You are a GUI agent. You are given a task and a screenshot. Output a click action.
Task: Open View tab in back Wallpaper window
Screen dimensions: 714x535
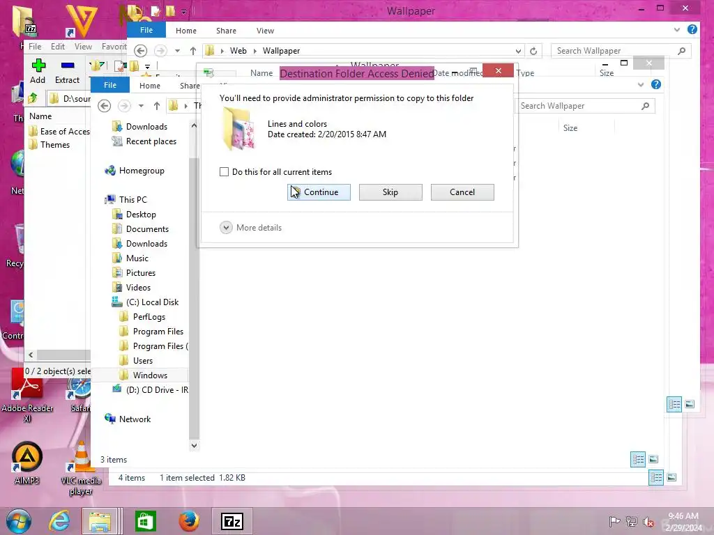click(265, 31)
